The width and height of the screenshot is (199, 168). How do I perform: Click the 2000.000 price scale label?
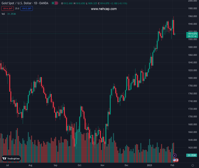tap(192, 1)
